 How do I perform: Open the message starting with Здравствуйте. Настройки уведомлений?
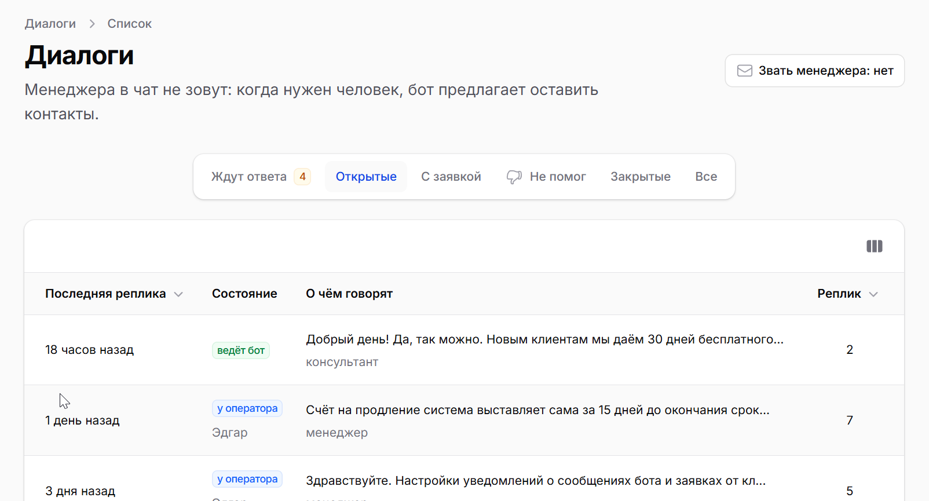[x=536, y=481]
